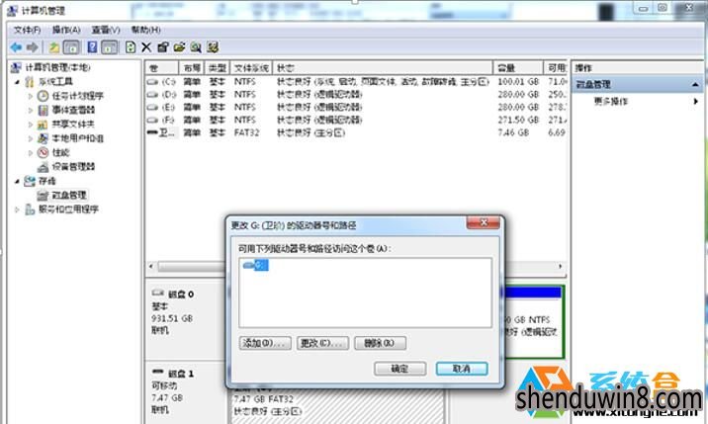Expand the 性能 tree node
Viewport: 708px width, 424px height.
[31, 152]
